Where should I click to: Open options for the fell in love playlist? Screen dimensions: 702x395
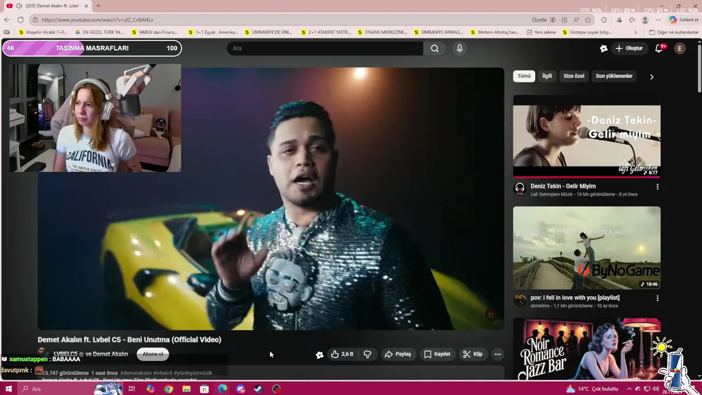[657, 298]
